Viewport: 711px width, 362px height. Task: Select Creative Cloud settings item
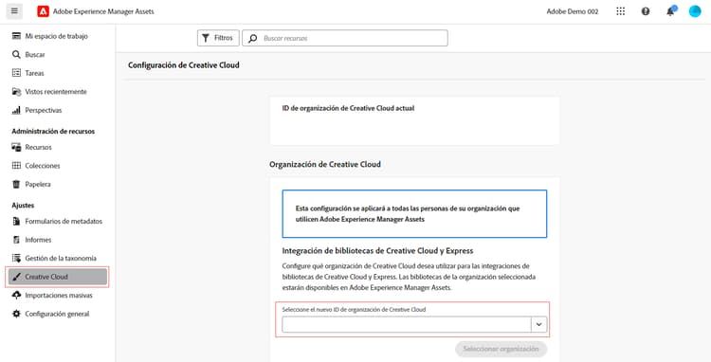pos(58,277)
